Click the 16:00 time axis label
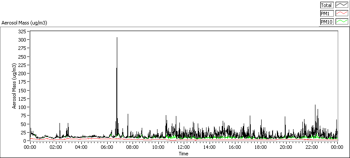The width and height of the screenshot is (350, 158). point(235,147)
